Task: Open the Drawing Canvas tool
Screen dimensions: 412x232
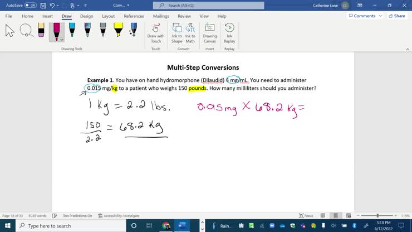Action: click(209, 32)
